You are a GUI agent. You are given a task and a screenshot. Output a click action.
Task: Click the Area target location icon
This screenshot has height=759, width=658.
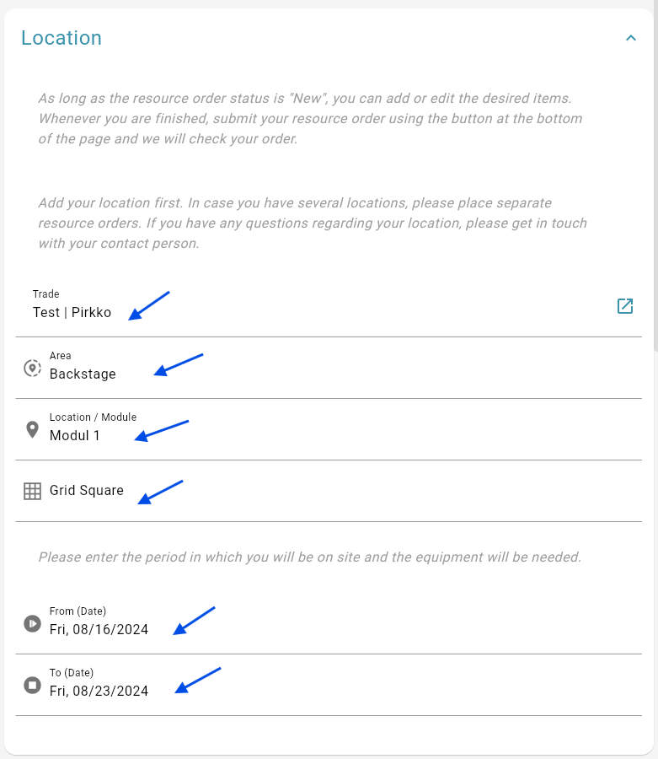tap(32, 368)
